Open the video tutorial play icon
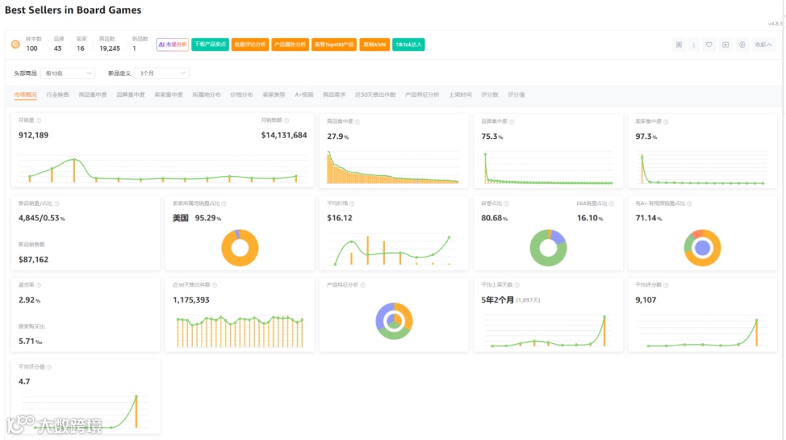This screenshot has width=786, height=440. 726,44
